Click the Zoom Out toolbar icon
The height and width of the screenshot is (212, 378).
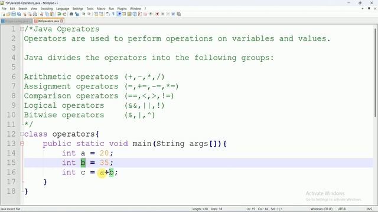pos(89,14)
